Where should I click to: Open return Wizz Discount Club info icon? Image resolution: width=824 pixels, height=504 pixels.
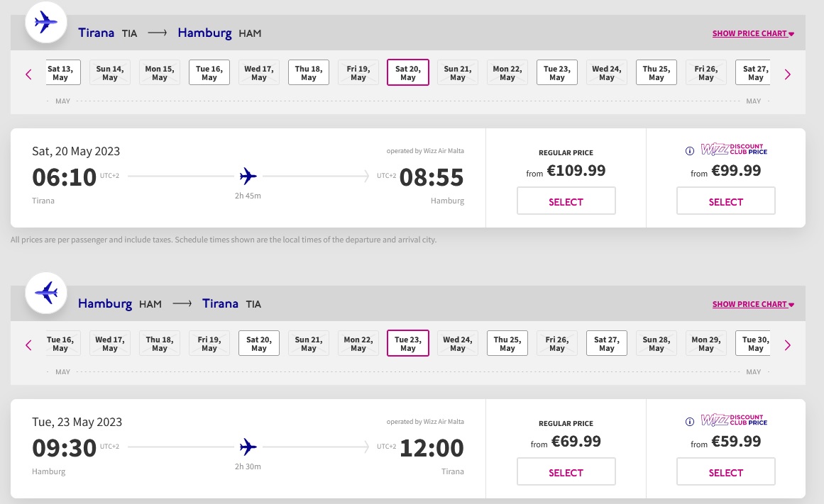[x=689, y=421]
